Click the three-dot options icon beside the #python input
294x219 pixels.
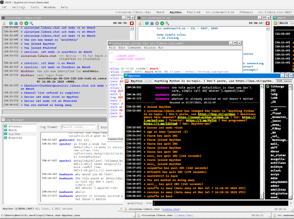coord(291,203)
